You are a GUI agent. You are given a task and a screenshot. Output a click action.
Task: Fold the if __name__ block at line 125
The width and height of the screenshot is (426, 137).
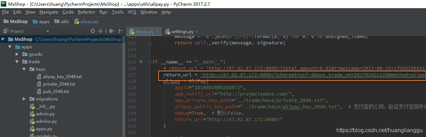150,62
